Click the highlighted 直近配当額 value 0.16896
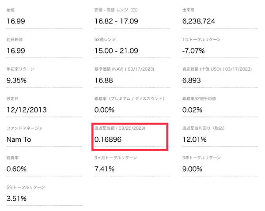 click(108, 139)
